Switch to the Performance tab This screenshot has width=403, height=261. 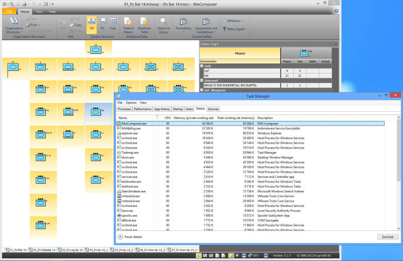point(143,109)
